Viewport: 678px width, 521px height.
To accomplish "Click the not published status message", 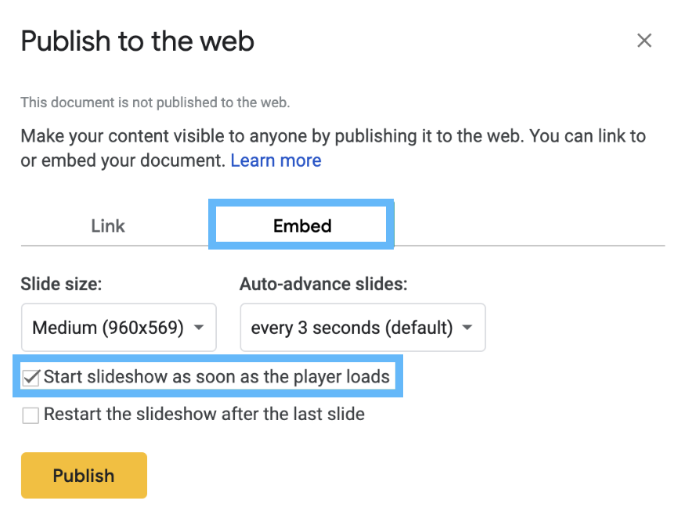I will tap(155, 102).
